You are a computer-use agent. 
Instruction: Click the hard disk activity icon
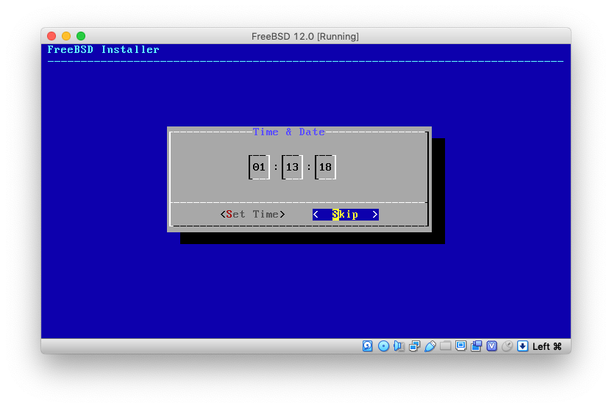pos(368,346)
